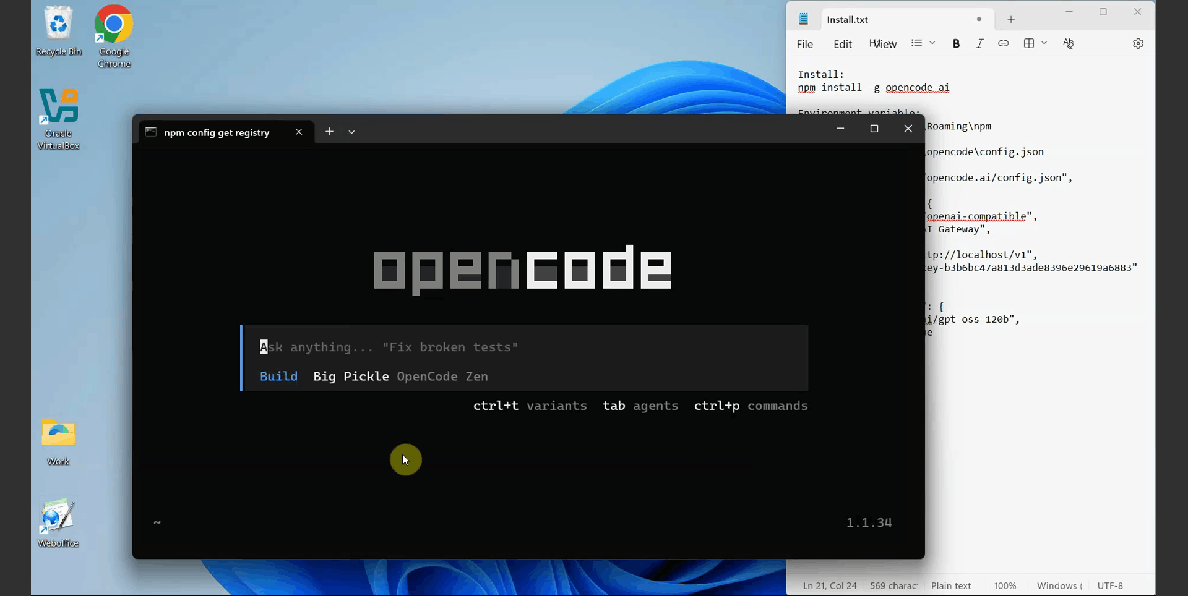Open the Edit menu in Notepad
The height and width of the screenshot is (596, 1188).
[843, 44]
